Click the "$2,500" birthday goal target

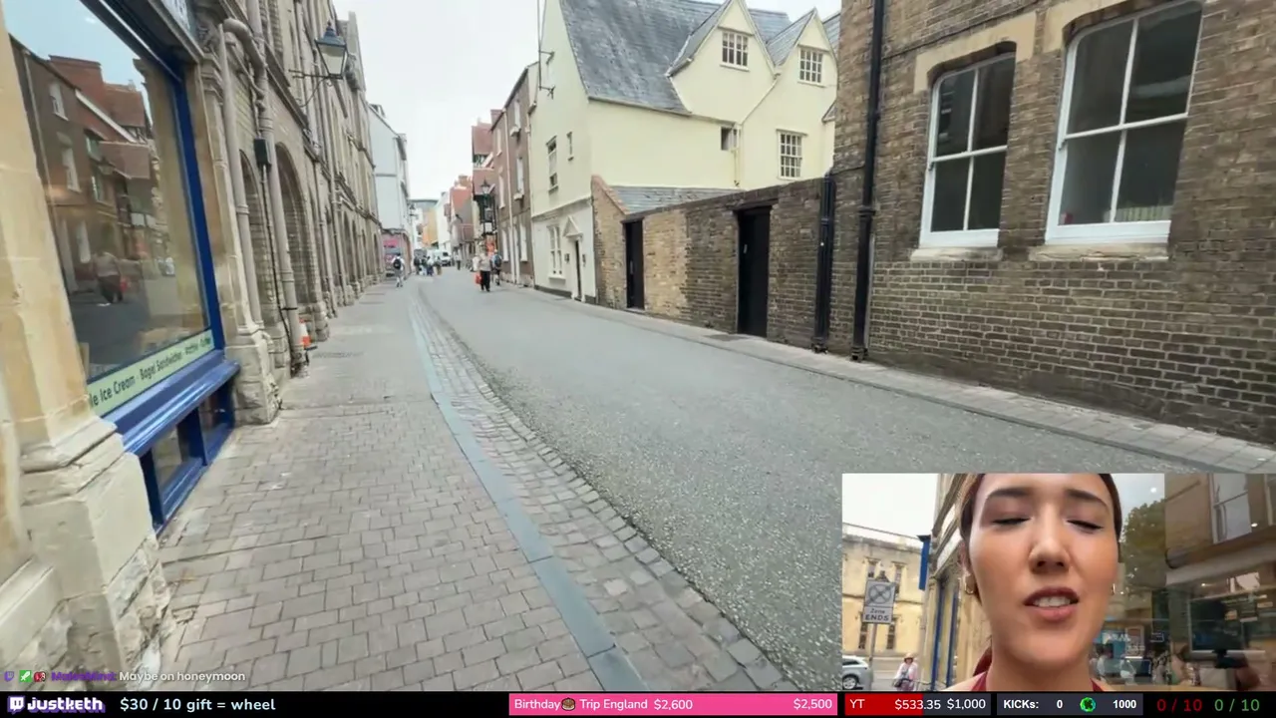[x=812, y=705]
